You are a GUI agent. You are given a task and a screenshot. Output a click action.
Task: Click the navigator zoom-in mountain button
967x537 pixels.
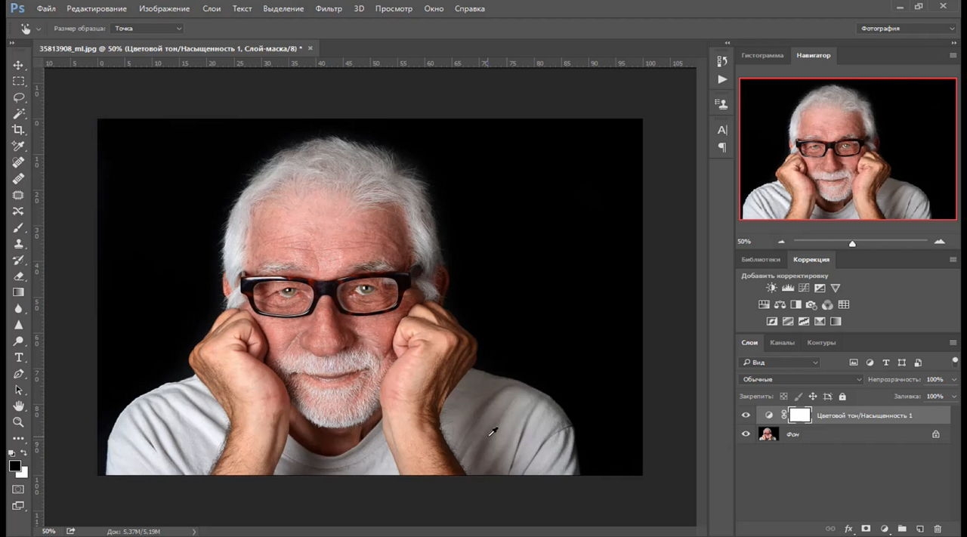[939, 242]
